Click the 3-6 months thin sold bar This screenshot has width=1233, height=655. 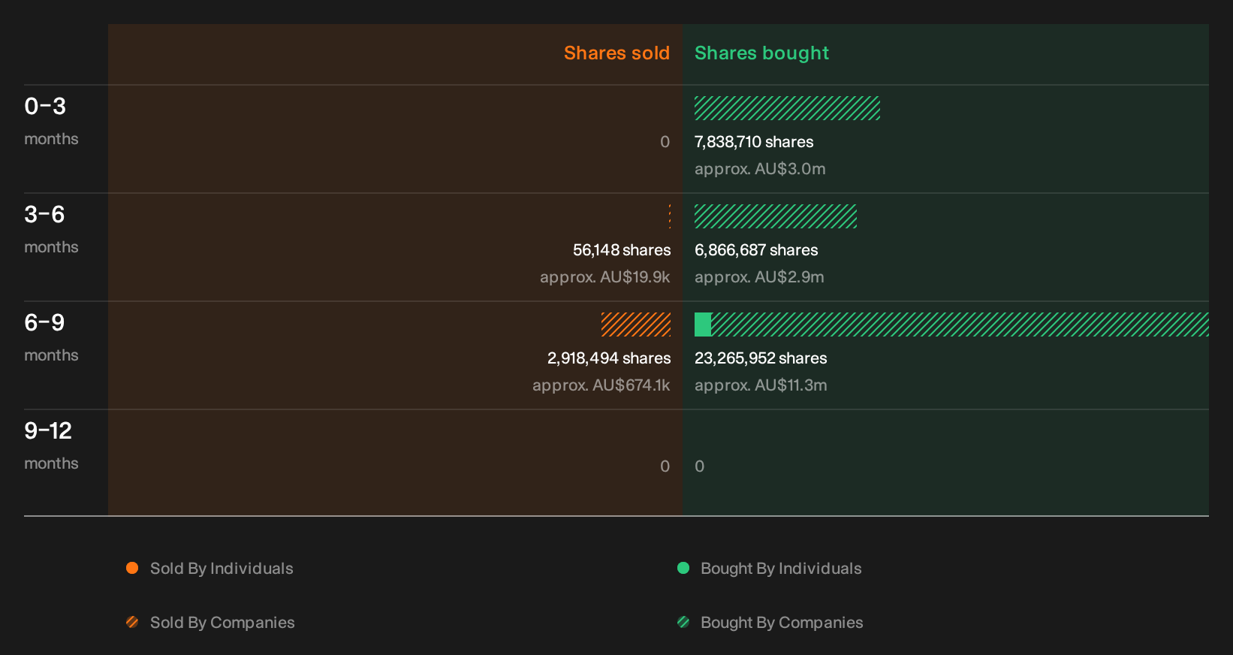pos(670,216)
